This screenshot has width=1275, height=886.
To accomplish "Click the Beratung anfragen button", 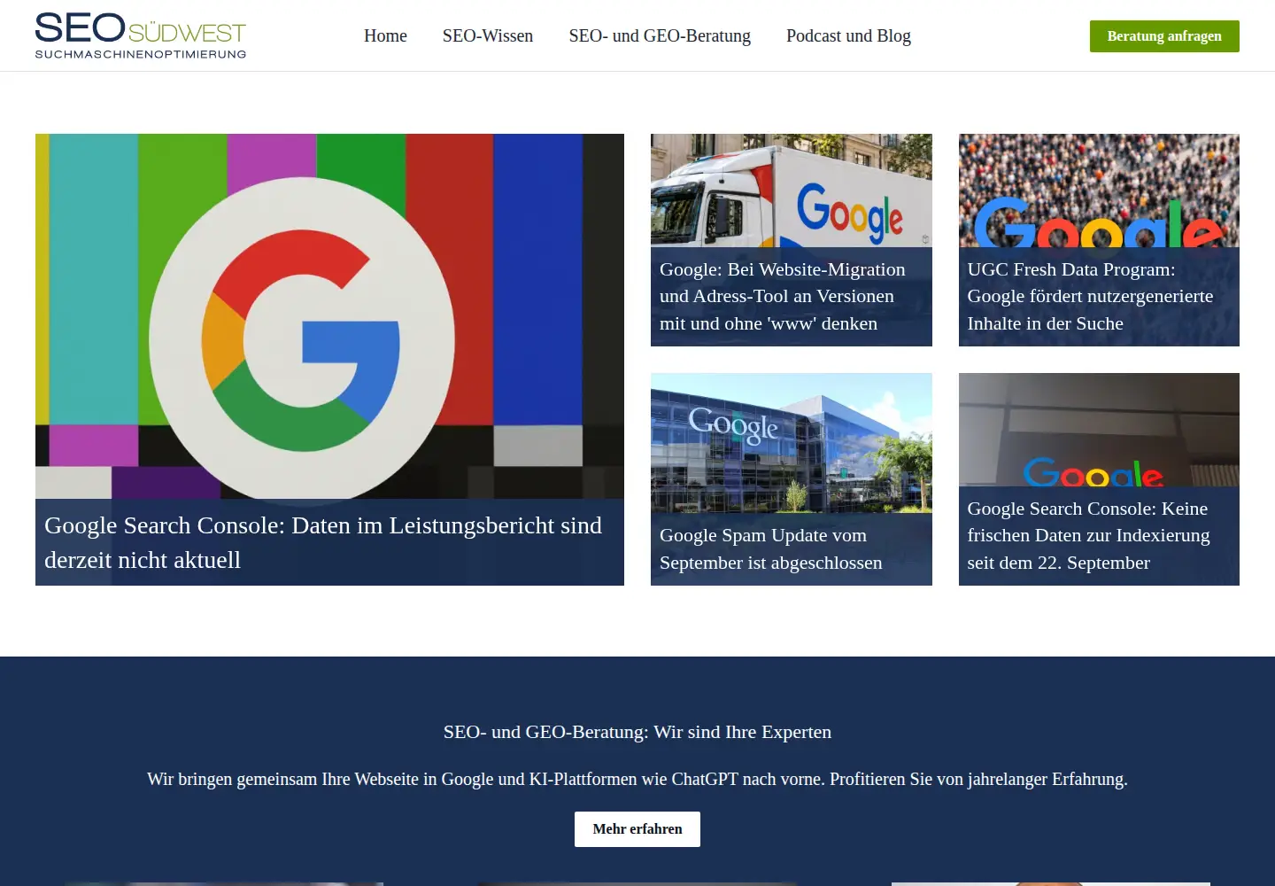I will pyautogui.click(x=1164, y=36).
